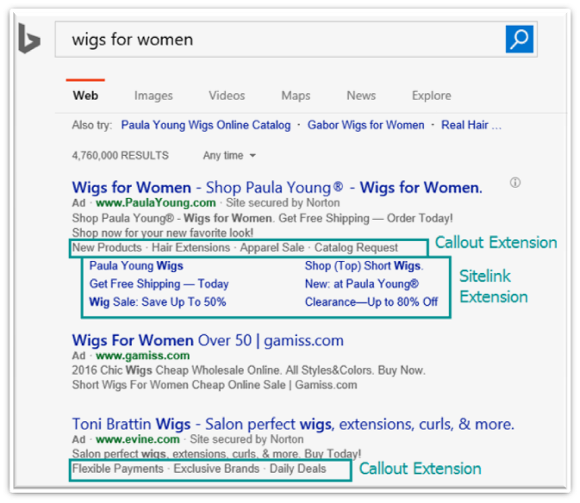Click 'Exclusive Brands' callout text
Screen dimensions: 580x503
click(216, 469)
